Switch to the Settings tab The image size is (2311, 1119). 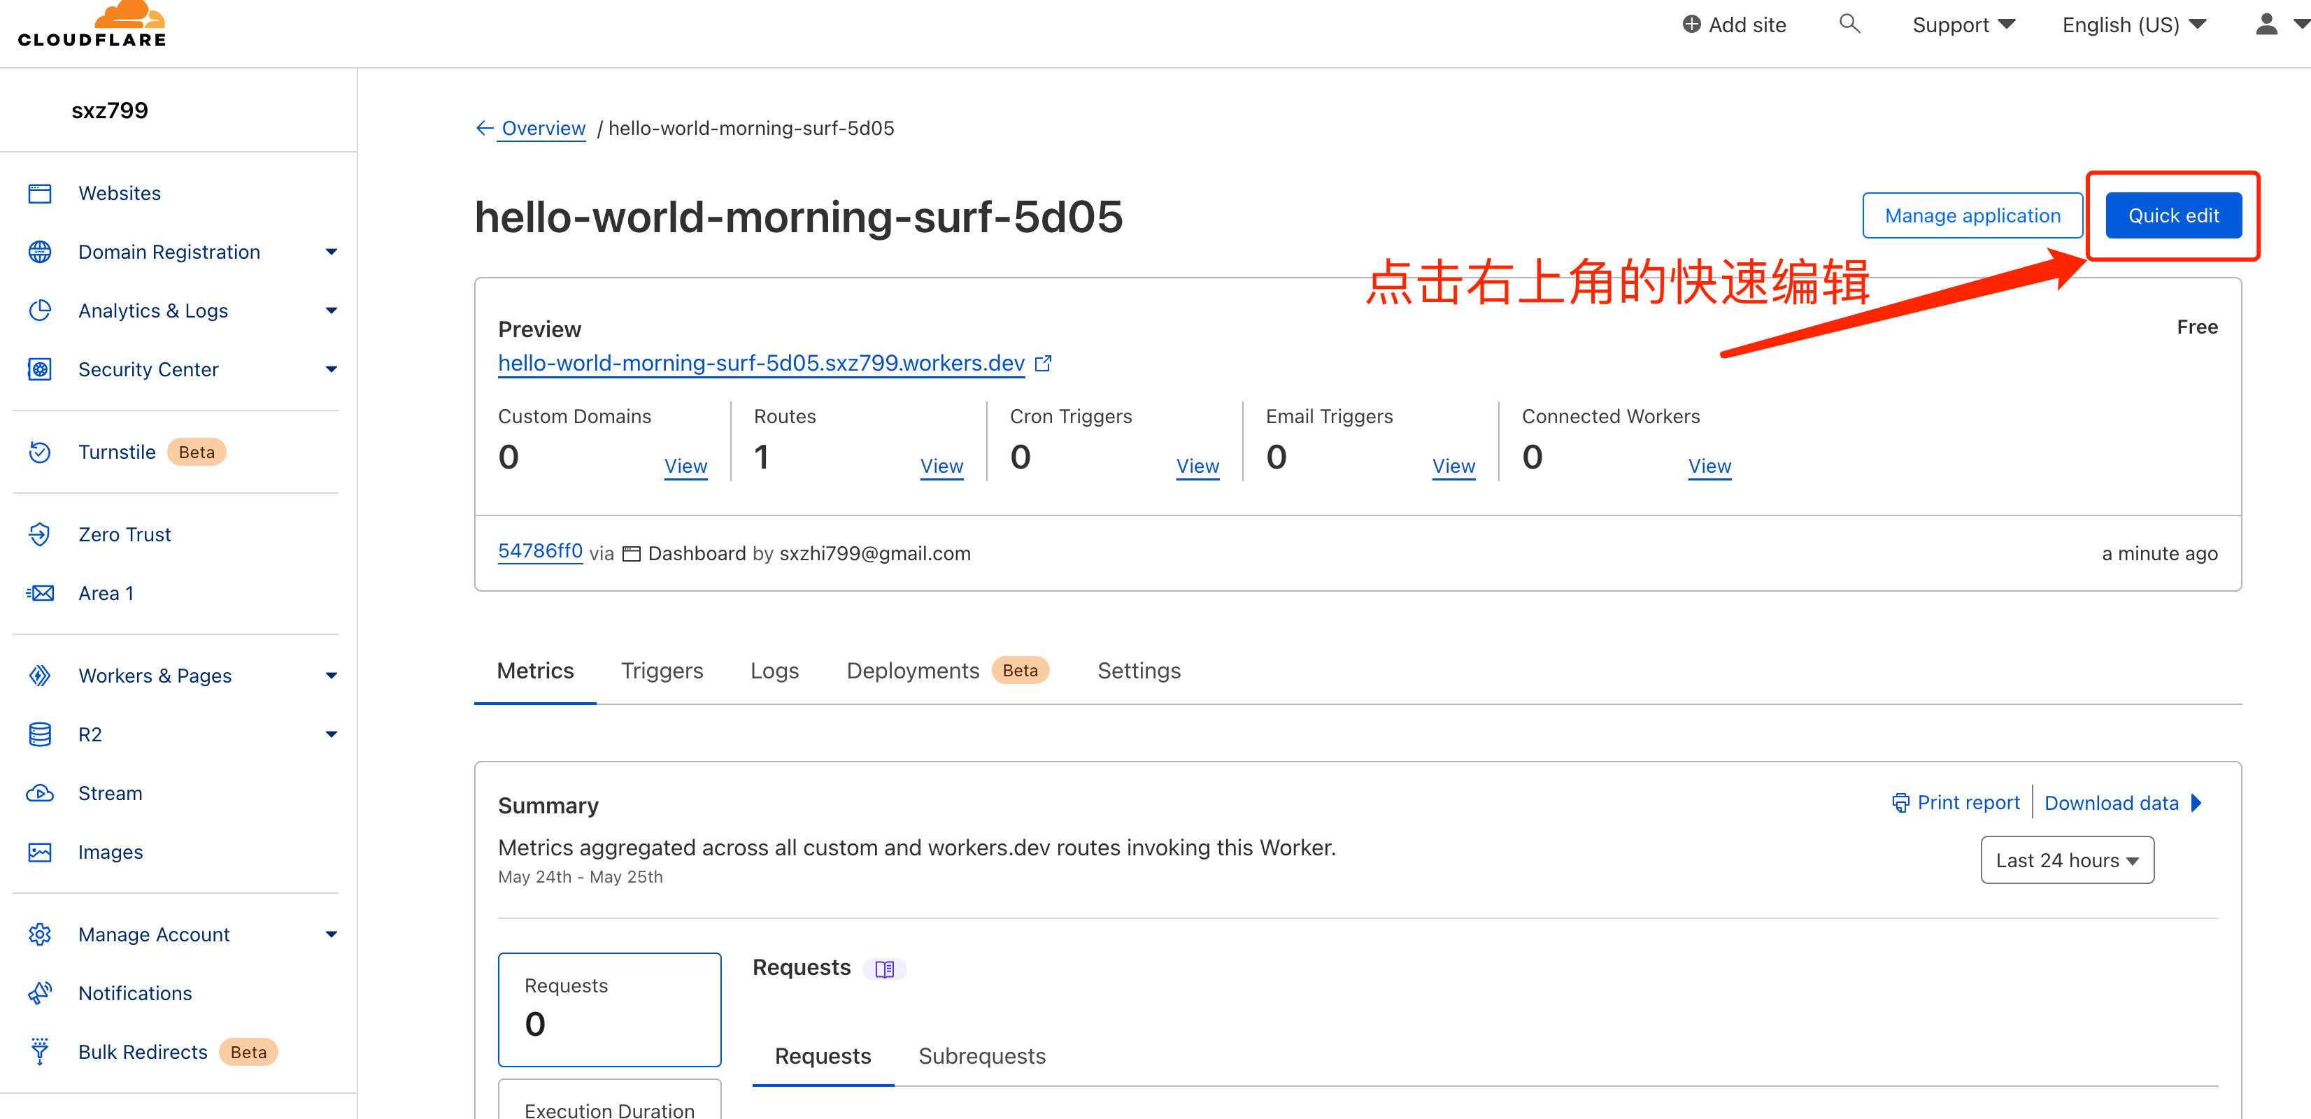point(1139,670)
